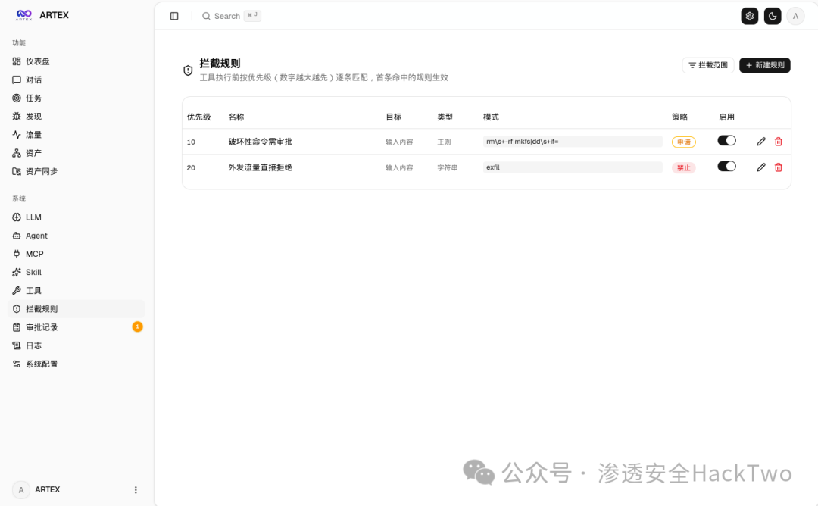Open settings via the gear icon
818x506 pixels.
750,16
